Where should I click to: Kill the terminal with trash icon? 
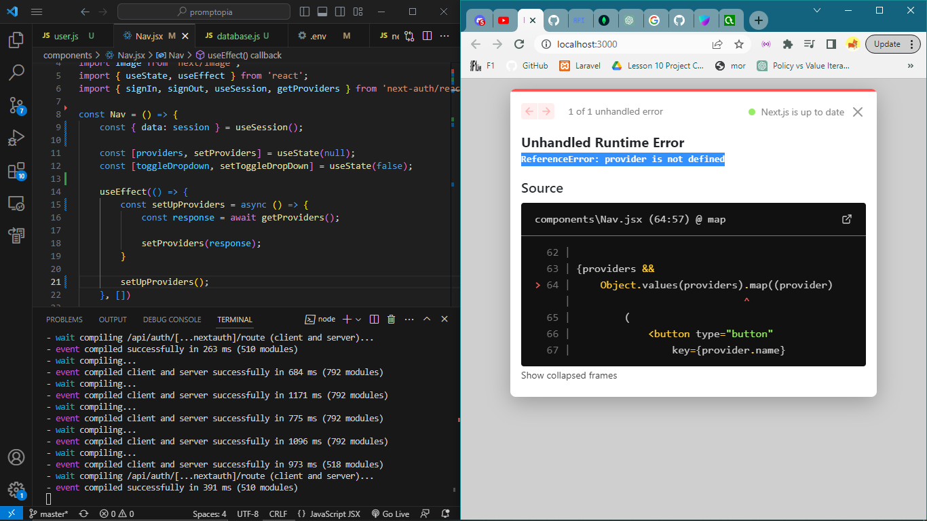[391, 319]
